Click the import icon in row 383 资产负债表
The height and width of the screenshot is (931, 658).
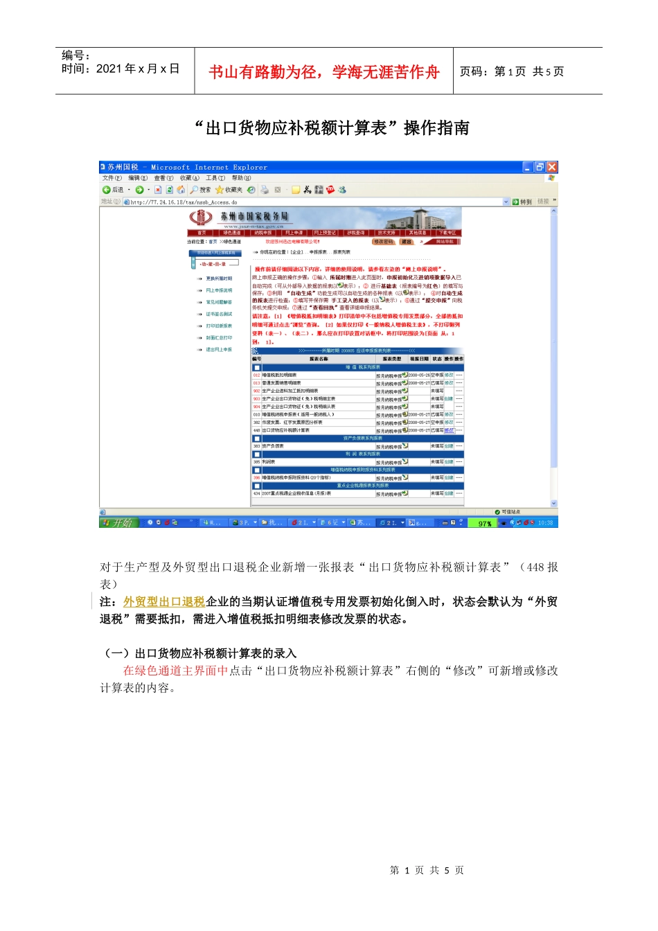click(x=405, y=445)
